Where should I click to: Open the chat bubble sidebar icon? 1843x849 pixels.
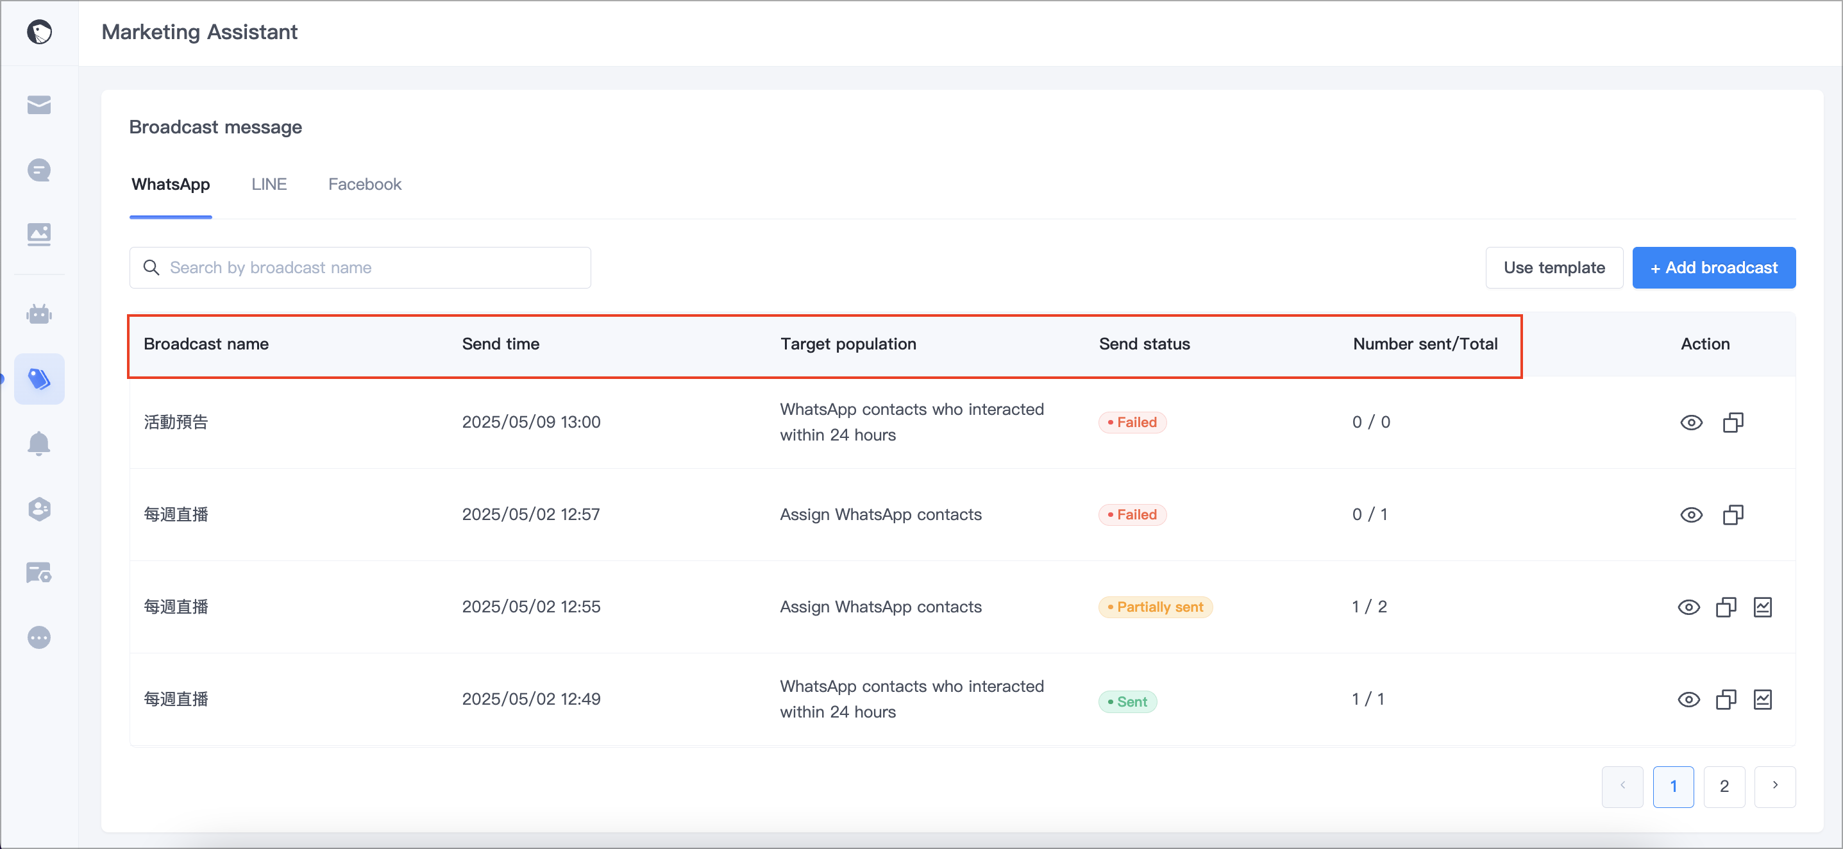tap(39, 170)
